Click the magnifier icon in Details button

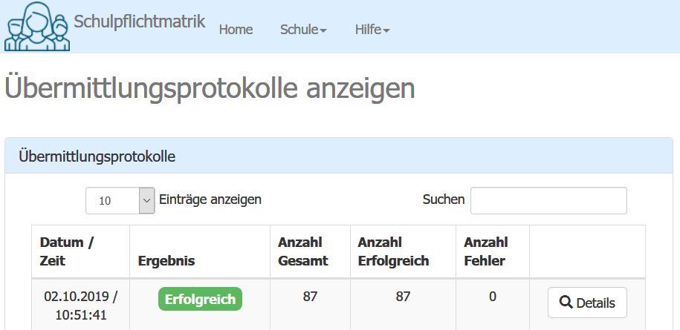pos(566,303)
